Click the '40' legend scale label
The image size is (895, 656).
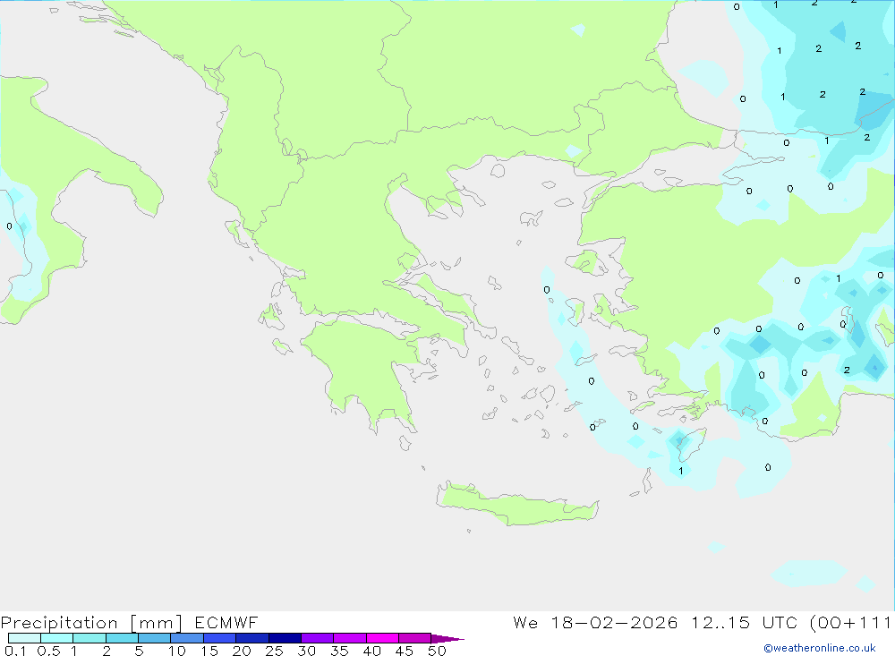coord(371,651)
